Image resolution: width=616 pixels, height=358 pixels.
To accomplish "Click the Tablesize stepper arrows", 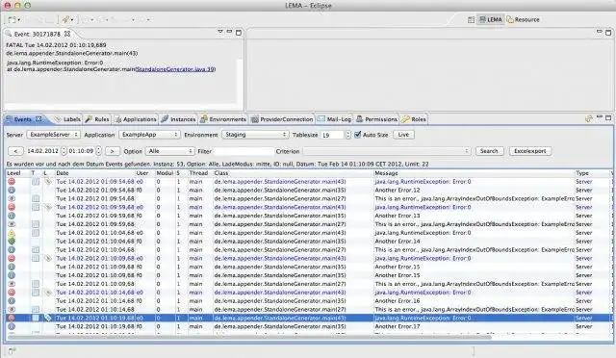I will tap(348, 135).
